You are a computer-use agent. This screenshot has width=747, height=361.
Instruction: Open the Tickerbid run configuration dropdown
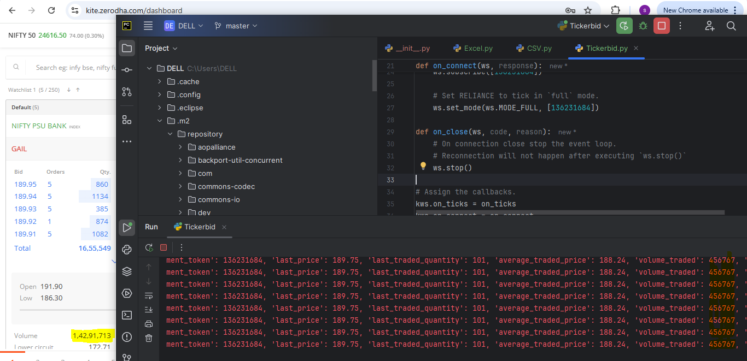click(583, 26)
